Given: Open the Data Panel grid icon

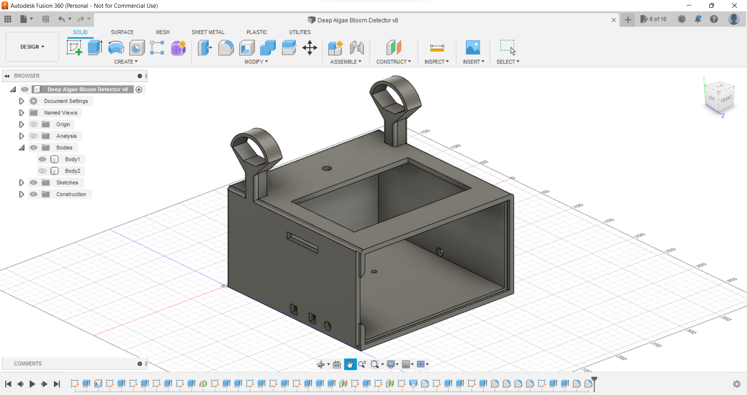Looking at the screenshot, I should pyautogui.click(x=8, y=19).
